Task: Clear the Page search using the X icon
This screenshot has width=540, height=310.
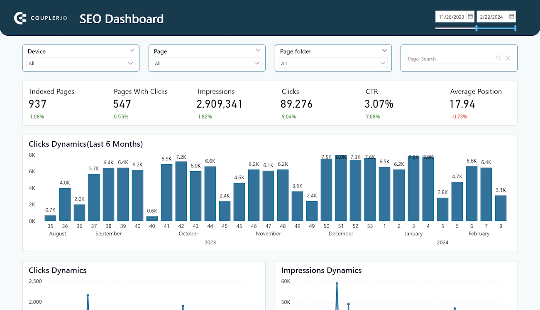Action: click(508, 58)
